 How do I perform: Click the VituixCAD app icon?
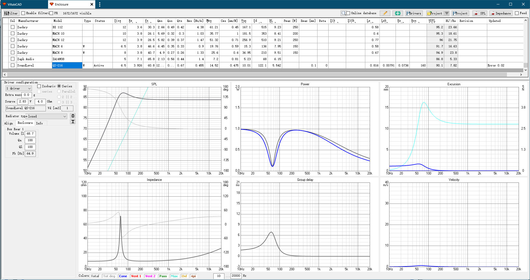(x=4, y=4)
